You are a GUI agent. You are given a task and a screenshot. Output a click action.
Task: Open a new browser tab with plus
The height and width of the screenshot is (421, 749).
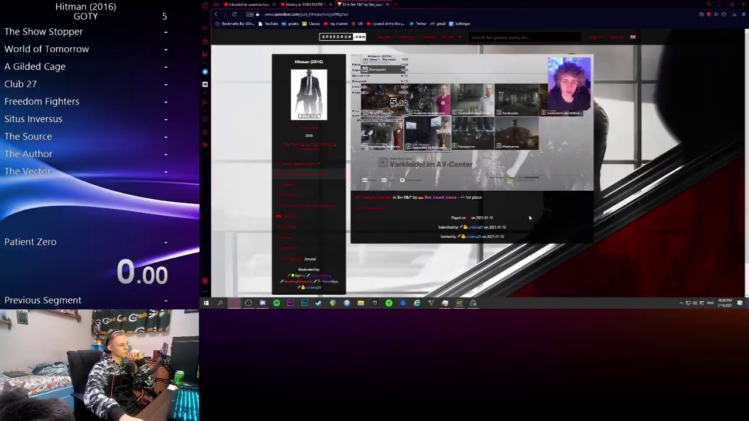pos(396,5)
